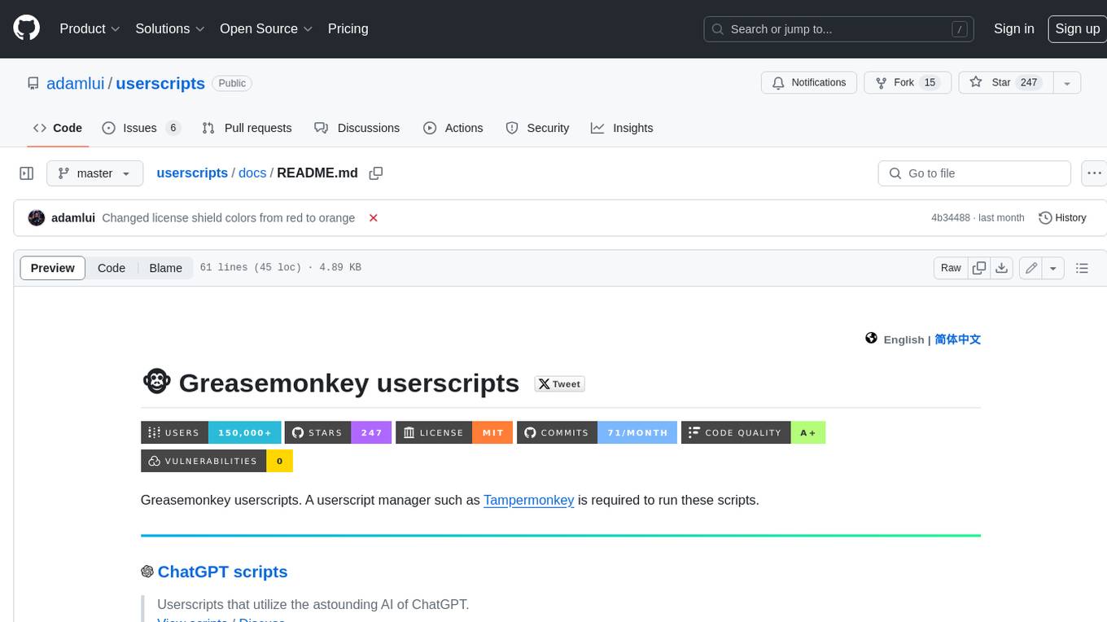Go to userscripts root in breadcrumb

(192, 173)
